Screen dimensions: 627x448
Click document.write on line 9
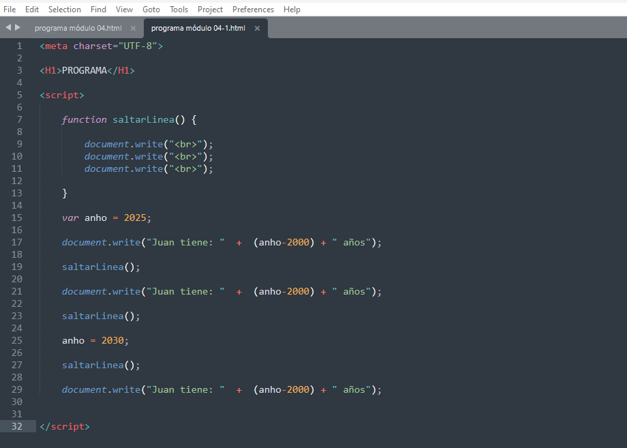(x=123, y=144)
